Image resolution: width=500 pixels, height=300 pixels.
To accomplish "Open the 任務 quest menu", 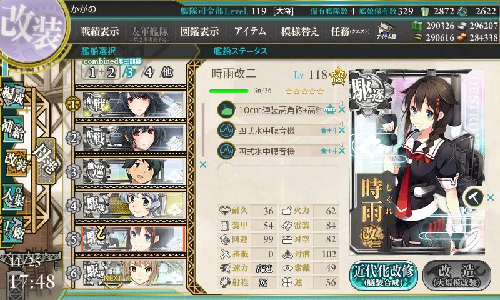I will click(x=350, y=31).
